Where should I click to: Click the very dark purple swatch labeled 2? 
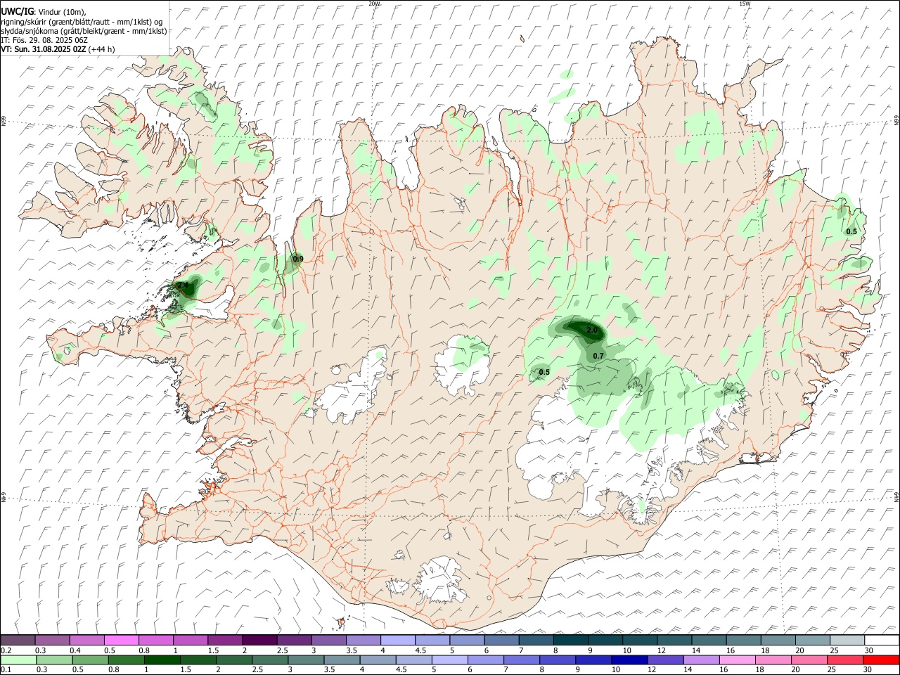point(259,640)
